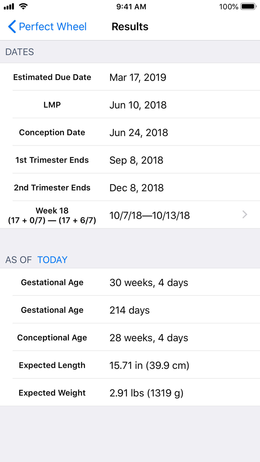Tap the battery icon in status bar
Image resolution: width=260 pixels, height=462 pixels.
pyautogui.click(x=248, y=7)
